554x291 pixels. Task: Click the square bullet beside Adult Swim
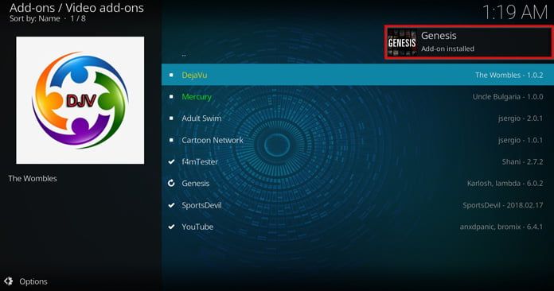[171, 118]
